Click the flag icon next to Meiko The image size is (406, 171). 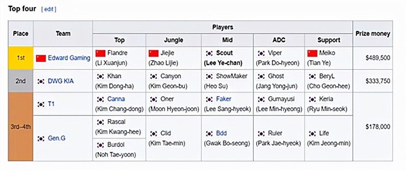[x=312, y=53]
